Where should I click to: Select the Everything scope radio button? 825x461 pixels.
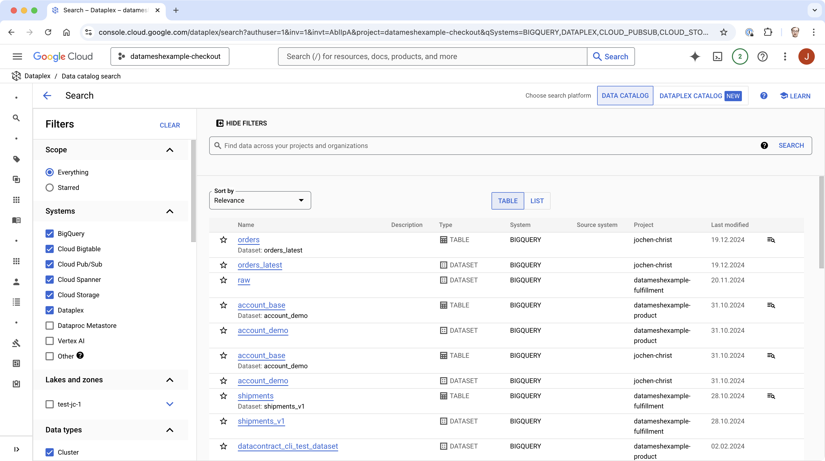pos(50,172)
